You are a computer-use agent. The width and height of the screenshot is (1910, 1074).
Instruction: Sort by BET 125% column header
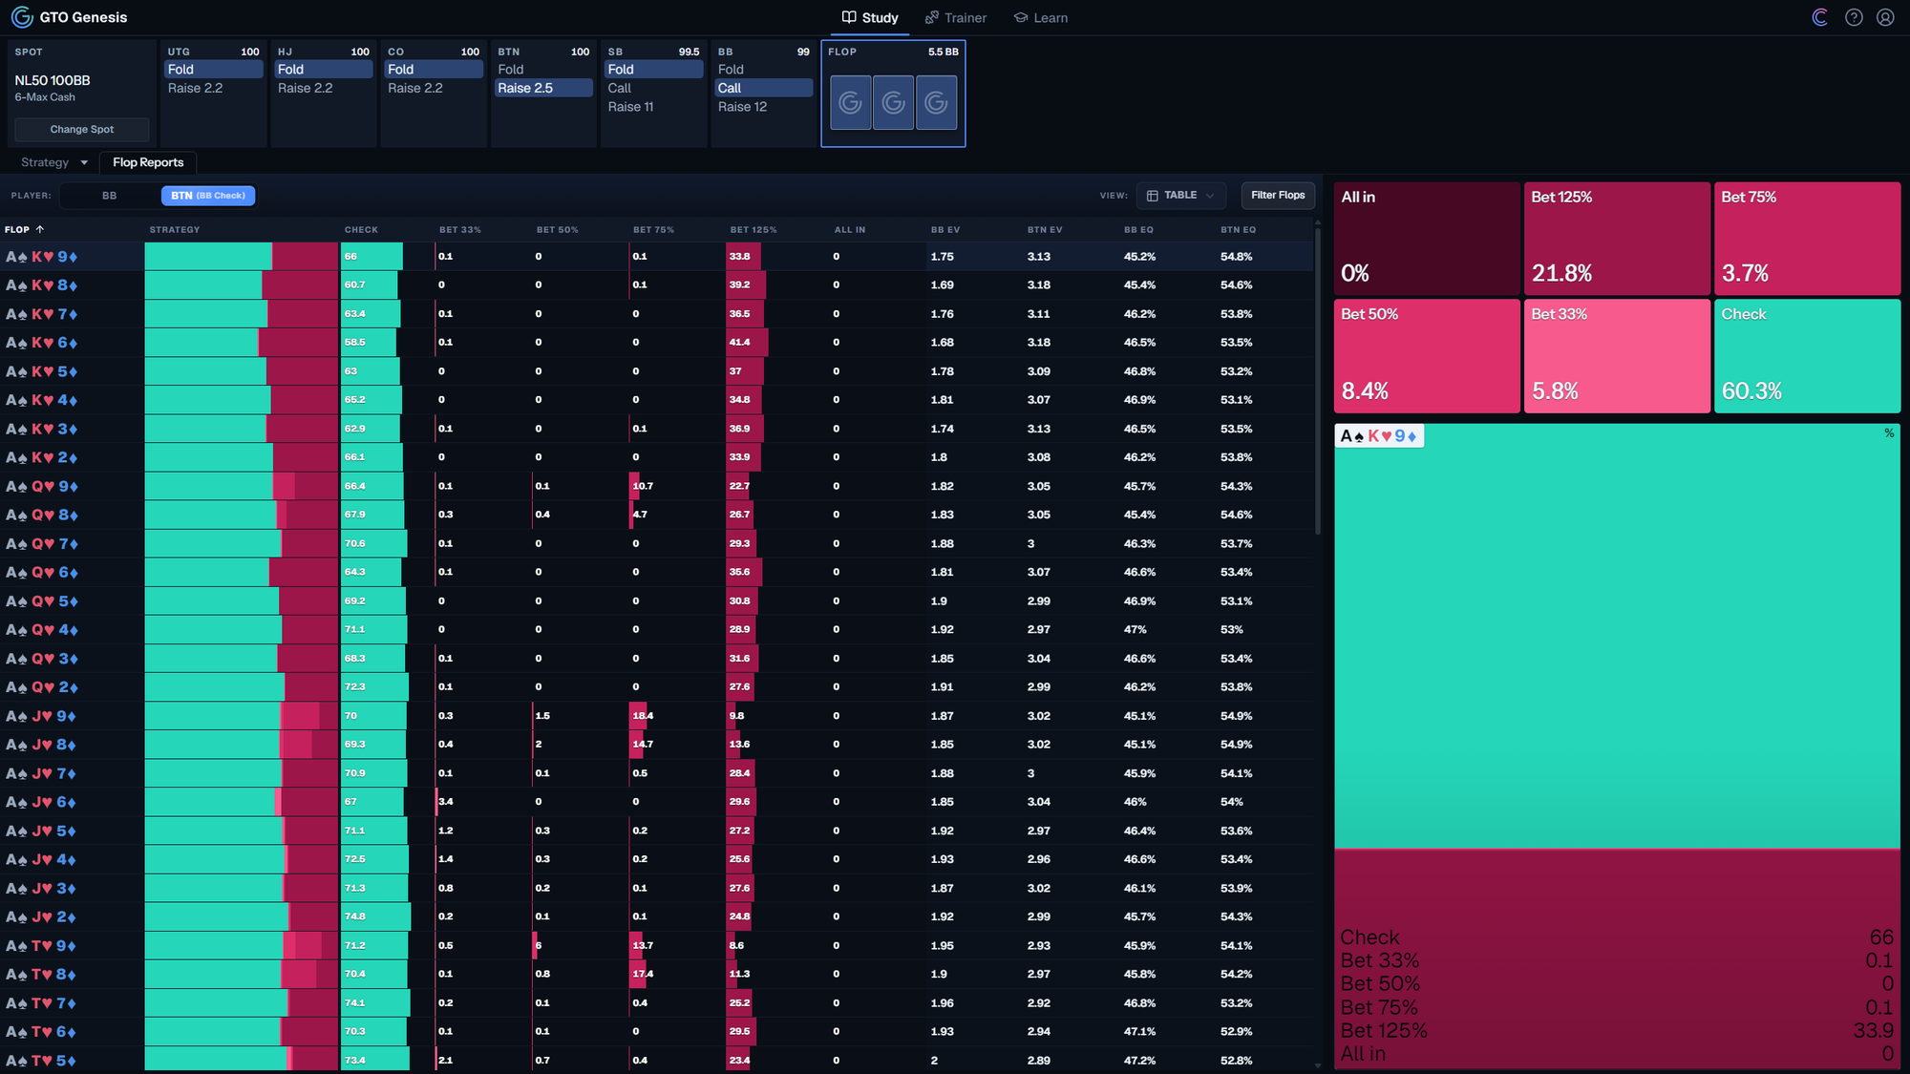(753, 230)
